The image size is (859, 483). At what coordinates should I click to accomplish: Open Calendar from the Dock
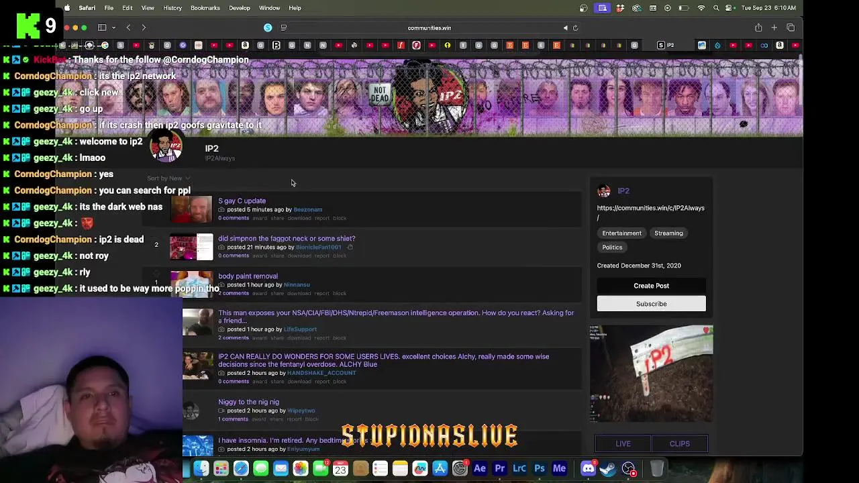[x=340, y=468]
